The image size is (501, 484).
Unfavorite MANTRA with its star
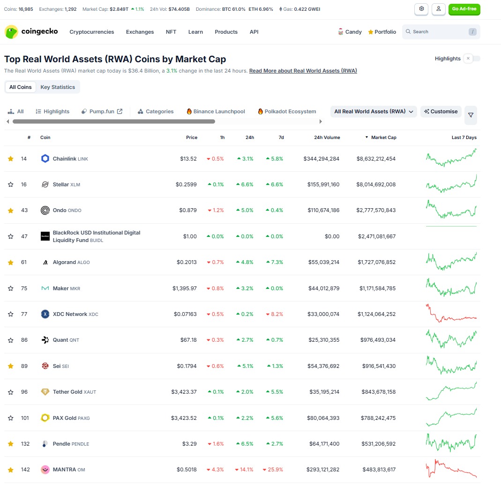pyautogui.click(x=10, y=469)
